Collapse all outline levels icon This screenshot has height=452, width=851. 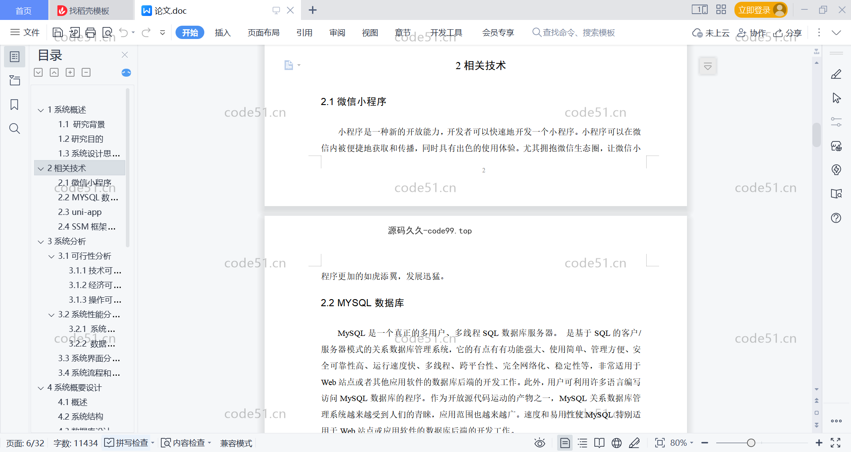54,72
